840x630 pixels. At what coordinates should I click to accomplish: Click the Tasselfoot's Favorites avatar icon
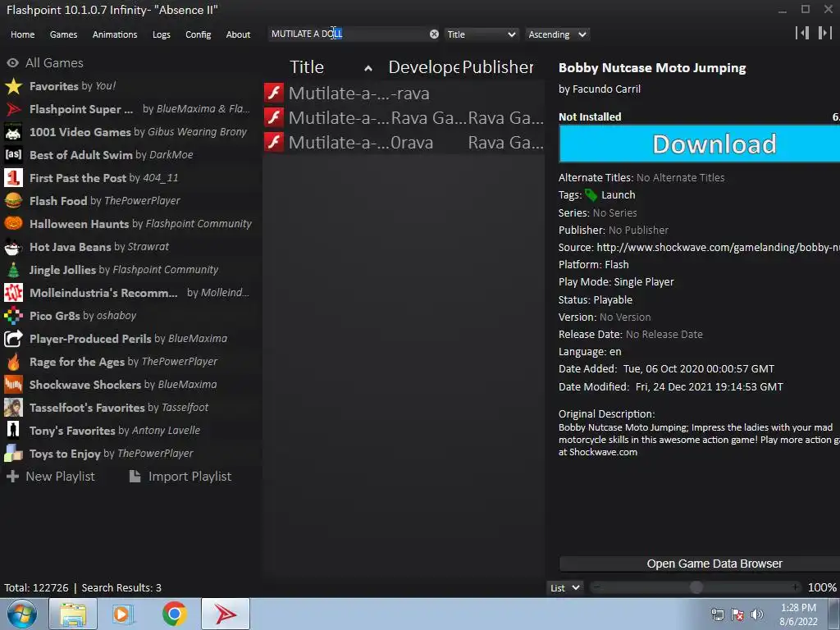pyautogui.click(x=13, y=408)
